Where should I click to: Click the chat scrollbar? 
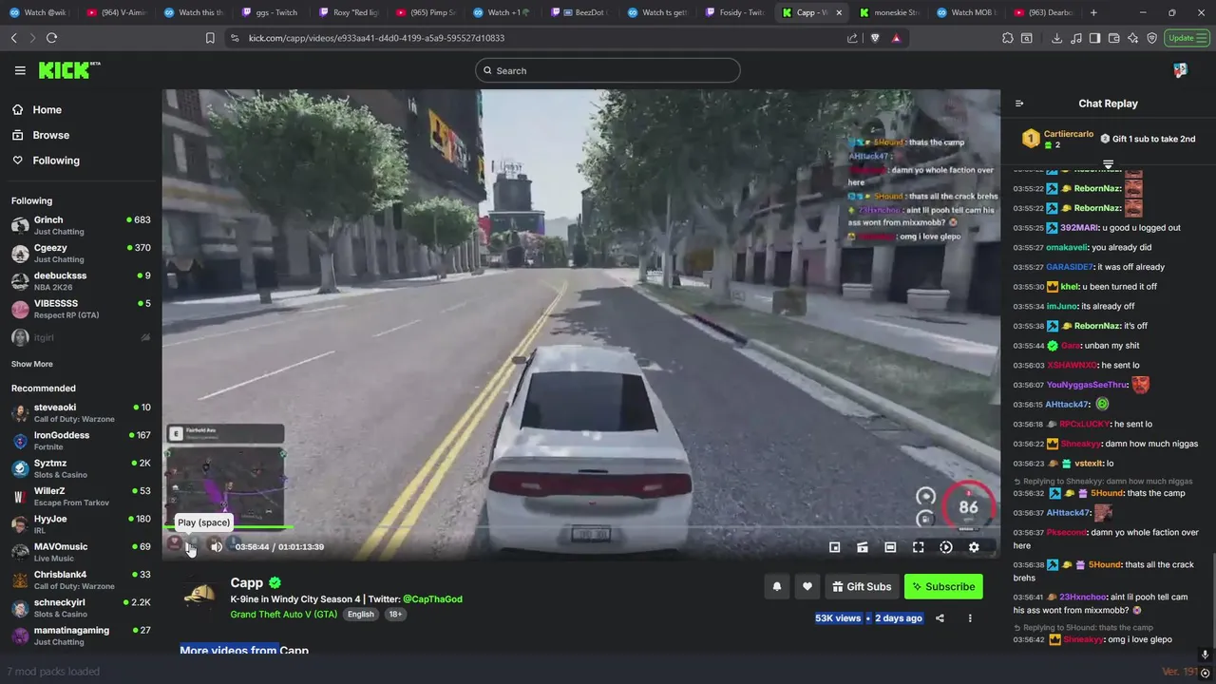pyautogui.click(x=1213, y=601)
